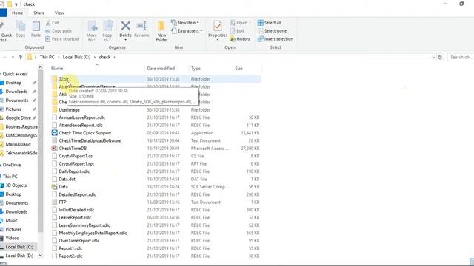Image resolution: width=474 pixels, height=266 pixels.
Task: Open the Copy to command
Action: (x=107, y=31)
